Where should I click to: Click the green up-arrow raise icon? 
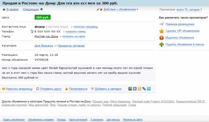coord(161,44)
